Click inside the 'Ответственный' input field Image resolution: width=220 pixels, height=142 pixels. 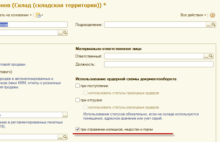point(154,56)
